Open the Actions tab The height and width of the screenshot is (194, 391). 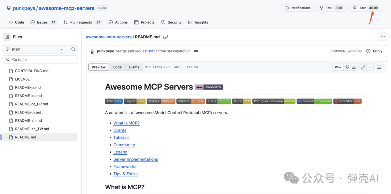click(x=118, y=22)
